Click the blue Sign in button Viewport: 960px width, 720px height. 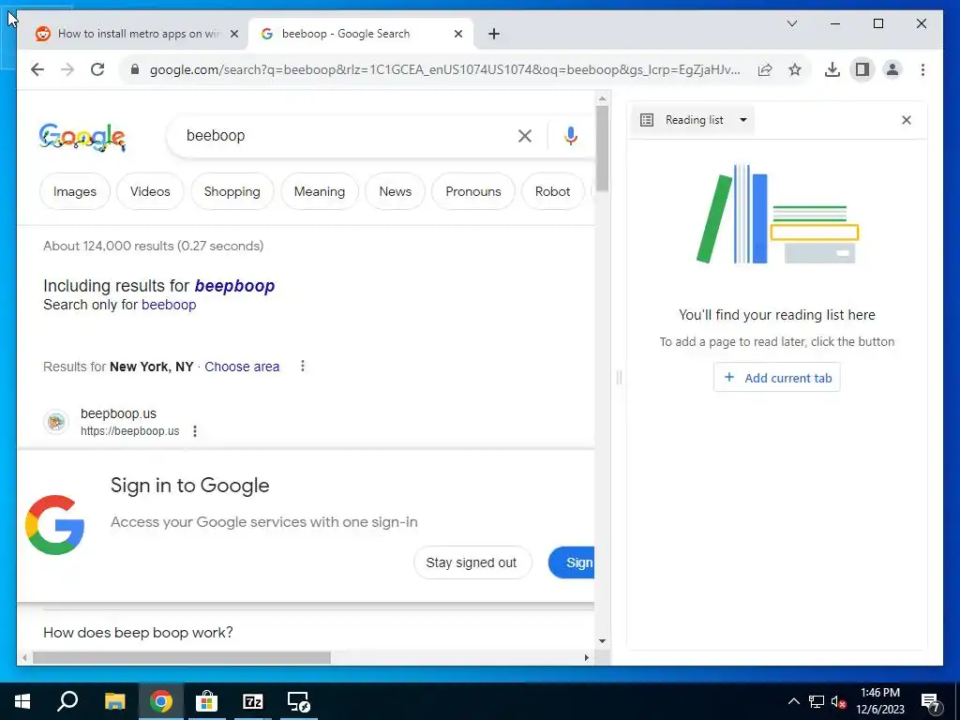tap(572, 562)
